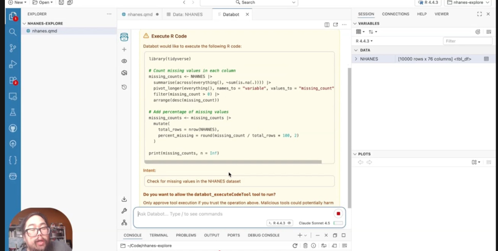This screenshot has width=498, height=251.
Task: Click the token usage progress bar
Action: tap(338, 223)
